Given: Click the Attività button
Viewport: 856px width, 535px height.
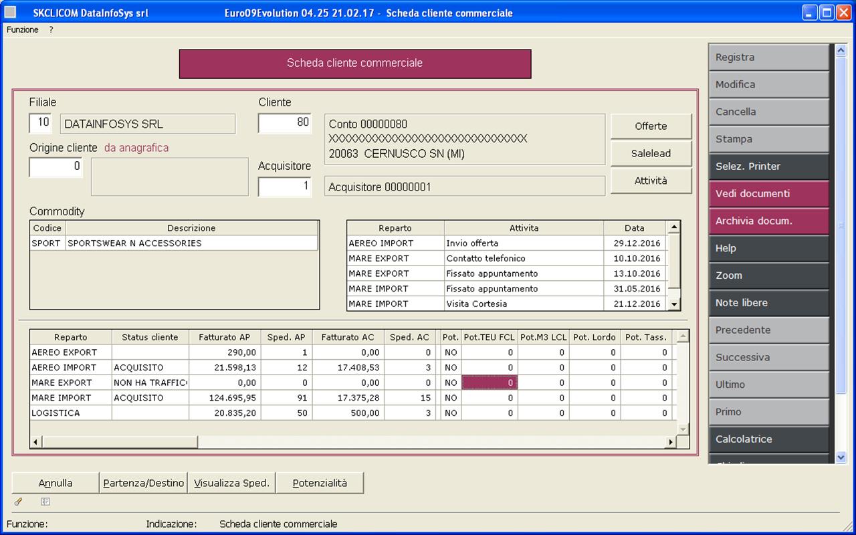Looking at the screenshot, I should click(x=651, y=181).
